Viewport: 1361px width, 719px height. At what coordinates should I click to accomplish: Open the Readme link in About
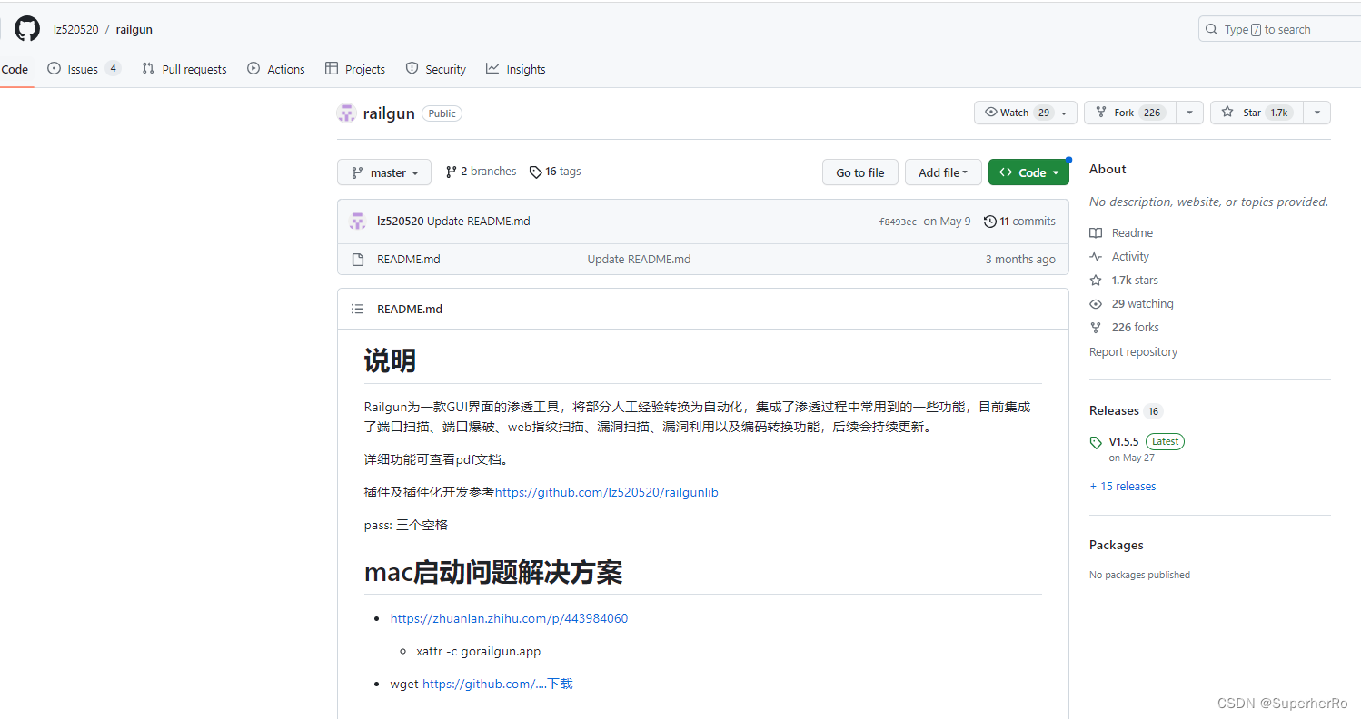click(1132, 233)
